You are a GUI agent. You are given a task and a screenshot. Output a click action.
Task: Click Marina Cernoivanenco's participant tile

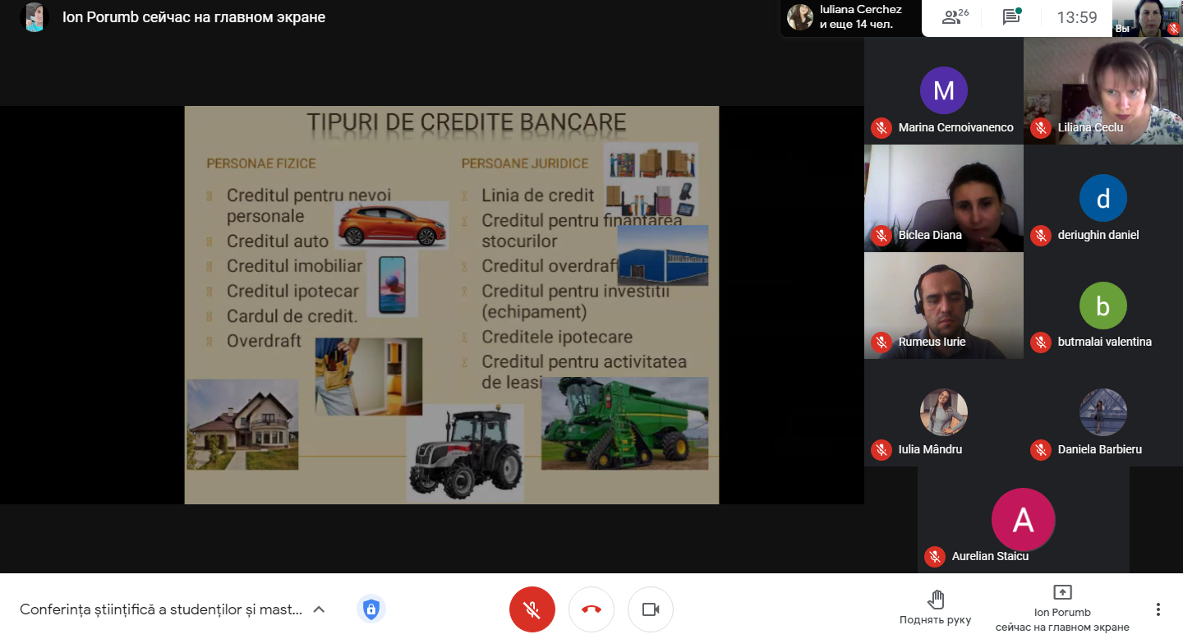point(943,90)
